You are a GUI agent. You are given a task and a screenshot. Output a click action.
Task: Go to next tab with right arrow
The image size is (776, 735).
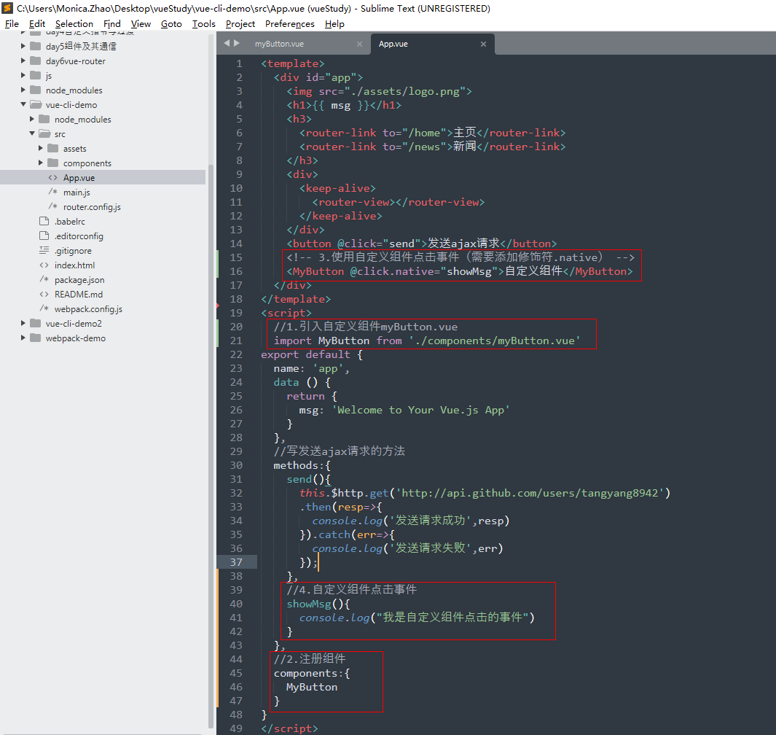point(237,43)
